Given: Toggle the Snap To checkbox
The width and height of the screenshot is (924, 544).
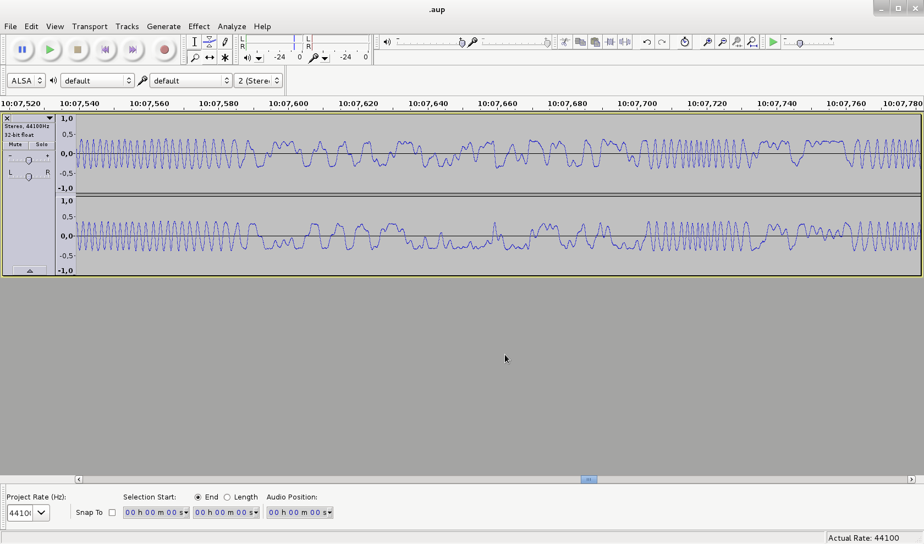Looking at the screenshot, I should pyautogui.click(x=112, y=513).
